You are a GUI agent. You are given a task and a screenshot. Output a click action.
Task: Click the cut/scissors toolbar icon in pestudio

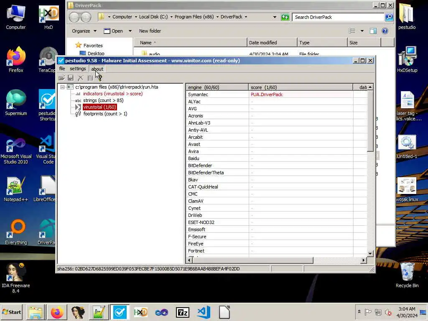pos(80,78)
